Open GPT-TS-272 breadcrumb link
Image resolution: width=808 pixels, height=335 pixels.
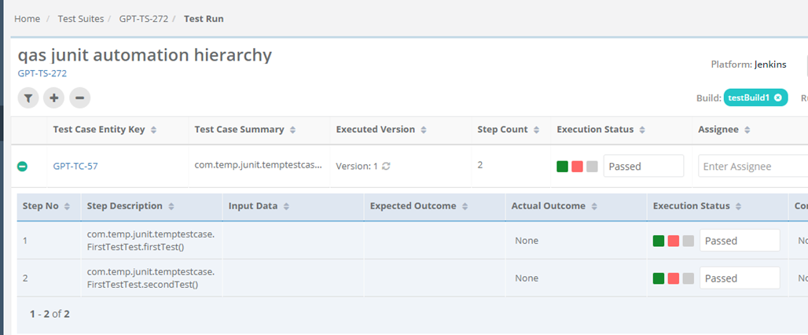[144, 19]
